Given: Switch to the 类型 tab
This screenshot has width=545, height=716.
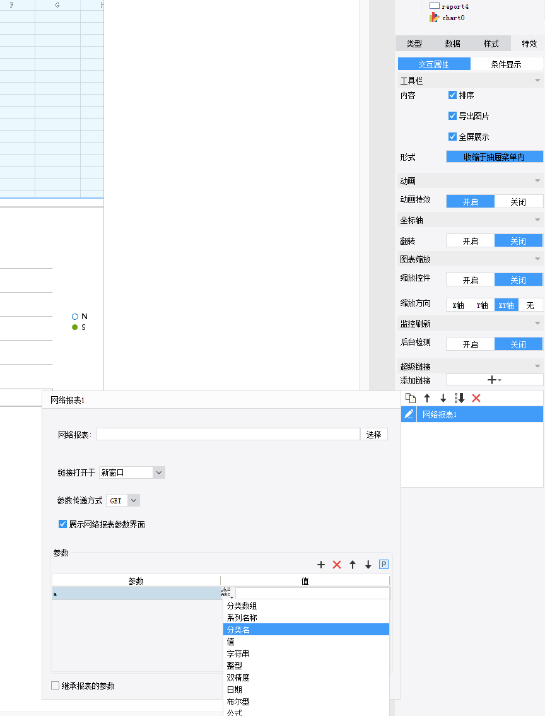Looking at the screenshot, I should point(414,44).
